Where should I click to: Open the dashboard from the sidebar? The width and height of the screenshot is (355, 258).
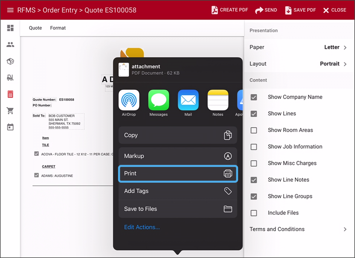10,28
